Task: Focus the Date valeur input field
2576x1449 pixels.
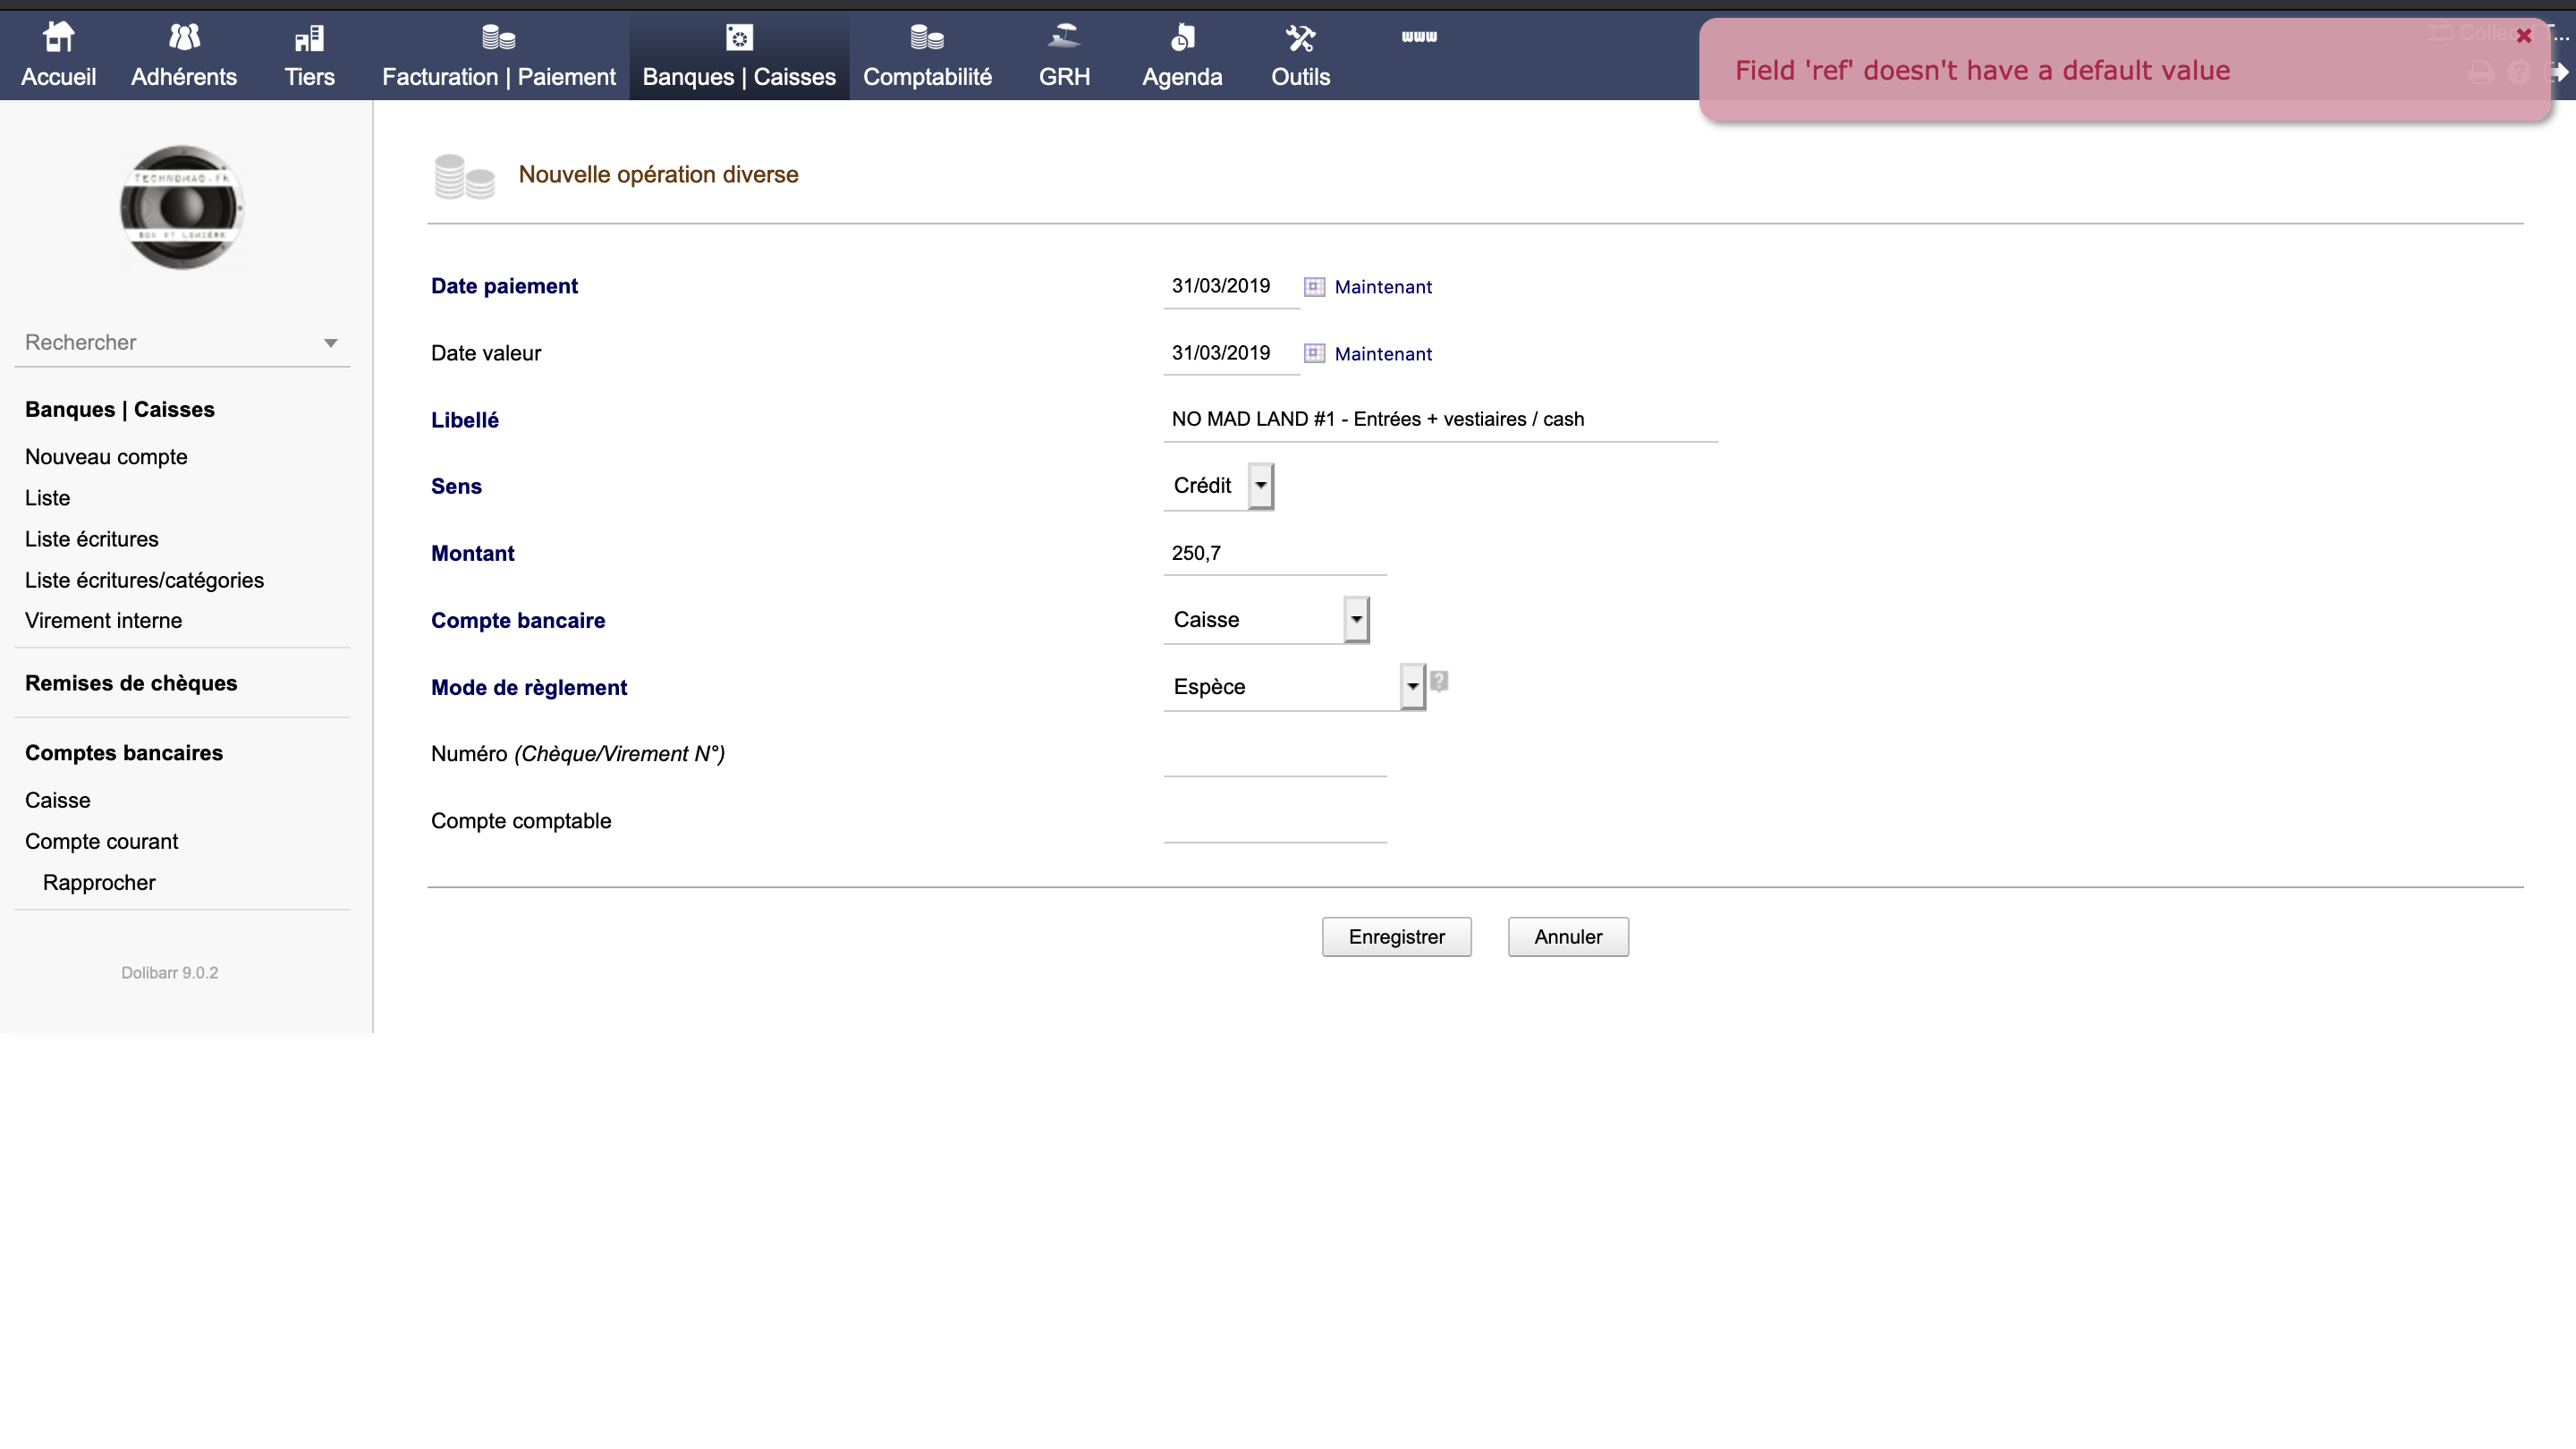Action: (x=1231, y=353)
